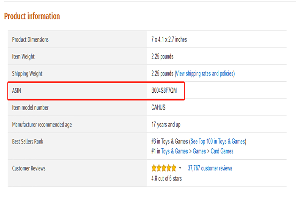Click the Item model number label
The width and height of the screenshot is (296, 204).
tap(30, 107)
